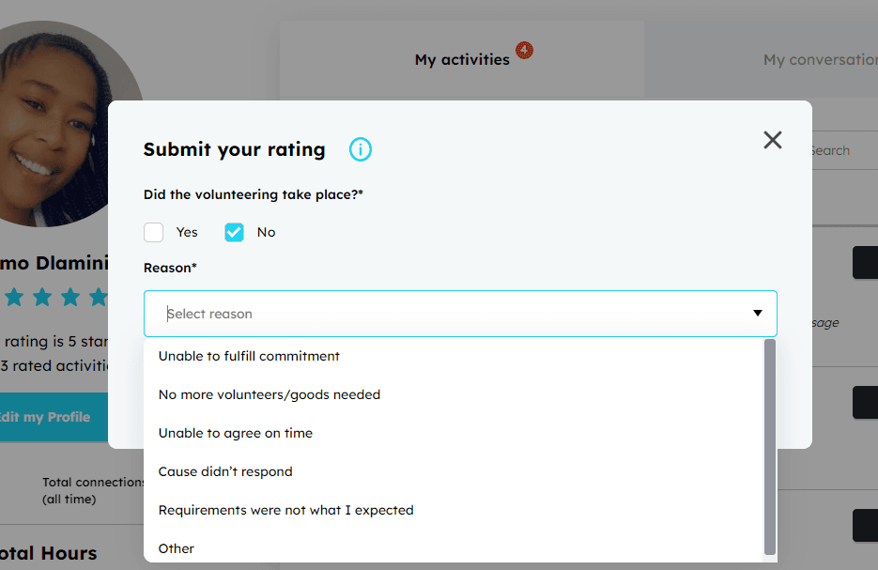Click a blue star in profile rating
Screen dimensions: 878x570
tap(42, 298)
